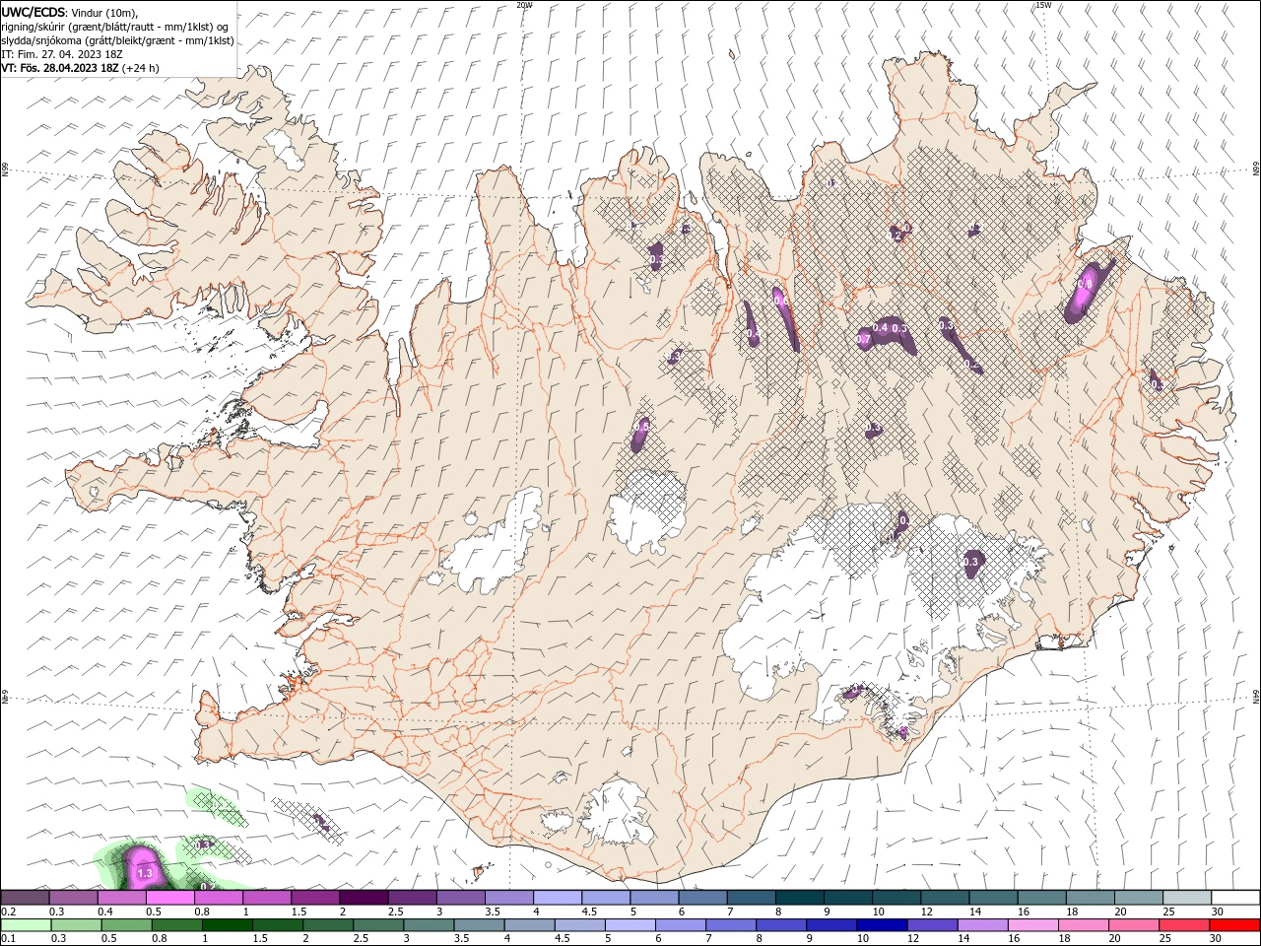The width and height of the screenshot is (1261, 946).
Task: Click the 'UWC/ECDS: Vindur (10m),' title line
Action: (x=70, y=12)
